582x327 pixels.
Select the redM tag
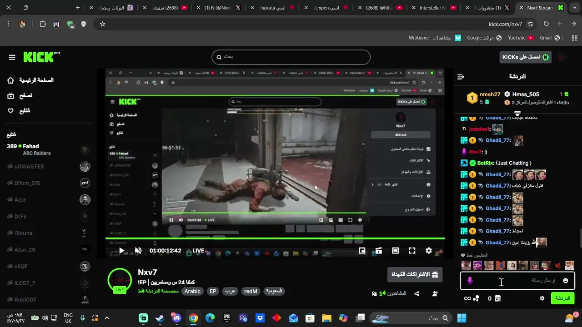tap(251, 292)
